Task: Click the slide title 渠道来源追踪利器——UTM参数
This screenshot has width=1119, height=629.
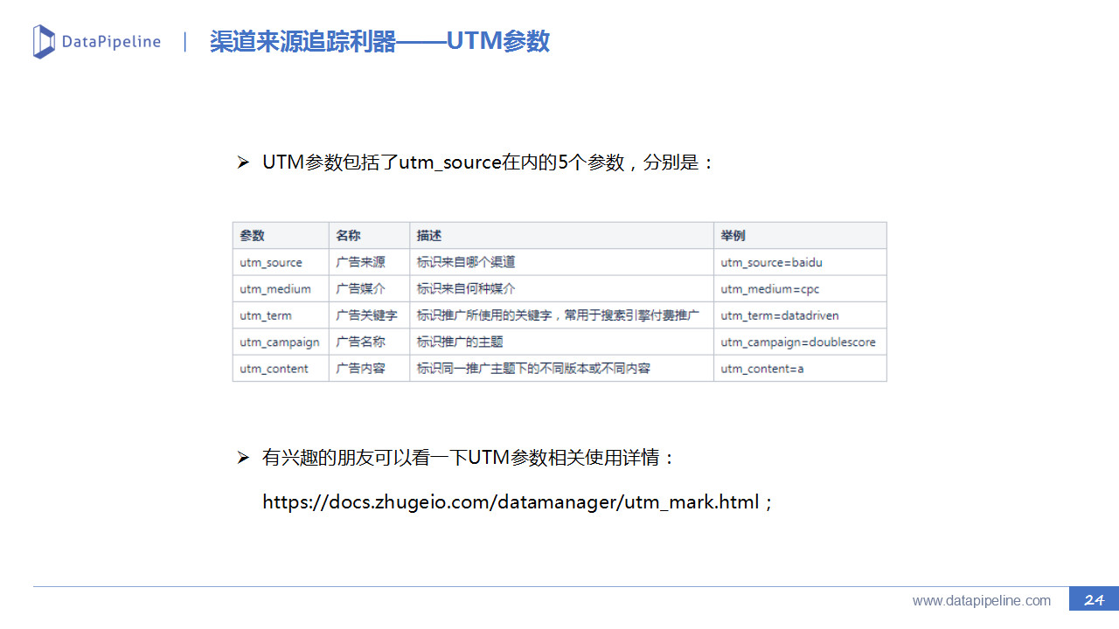Action: (379, 41)
